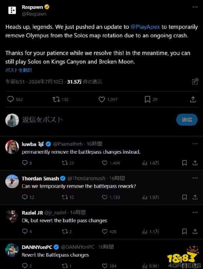The height and width of the screenshot is (269, 203).
Task: Open more options on Respawn post
Action: [195, 8]
